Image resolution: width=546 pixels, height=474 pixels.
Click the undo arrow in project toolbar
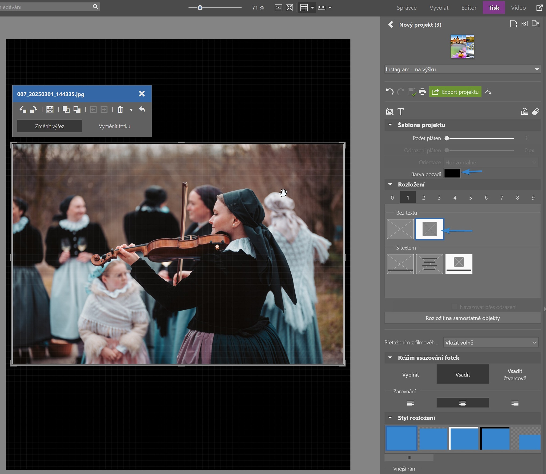tap(390, 92)
